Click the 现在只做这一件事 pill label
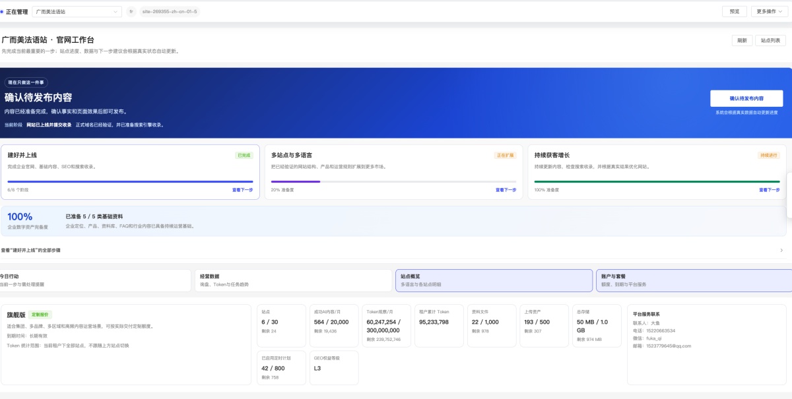 26,82
